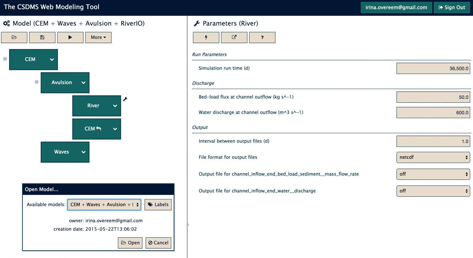This screenshot has width=473, height=258.
Task: Click the external link parameters icon
Action: click(234, 37)
